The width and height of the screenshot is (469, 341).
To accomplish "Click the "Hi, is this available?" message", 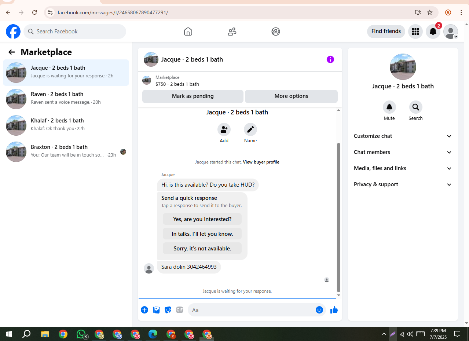I will (x=208, y=185).
